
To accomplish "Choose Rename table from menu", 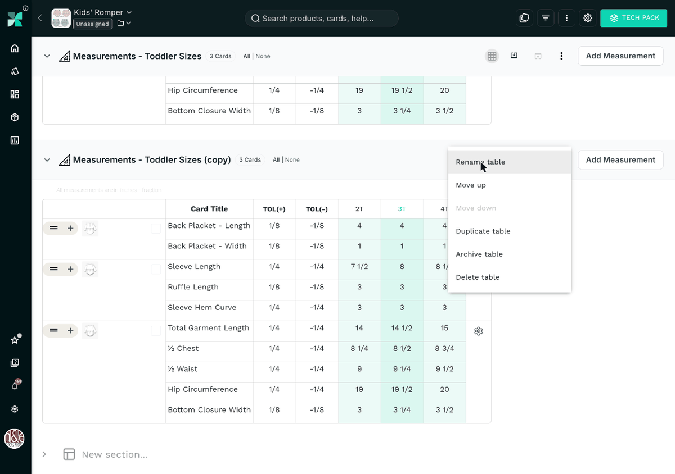I will tap(510, 162).
